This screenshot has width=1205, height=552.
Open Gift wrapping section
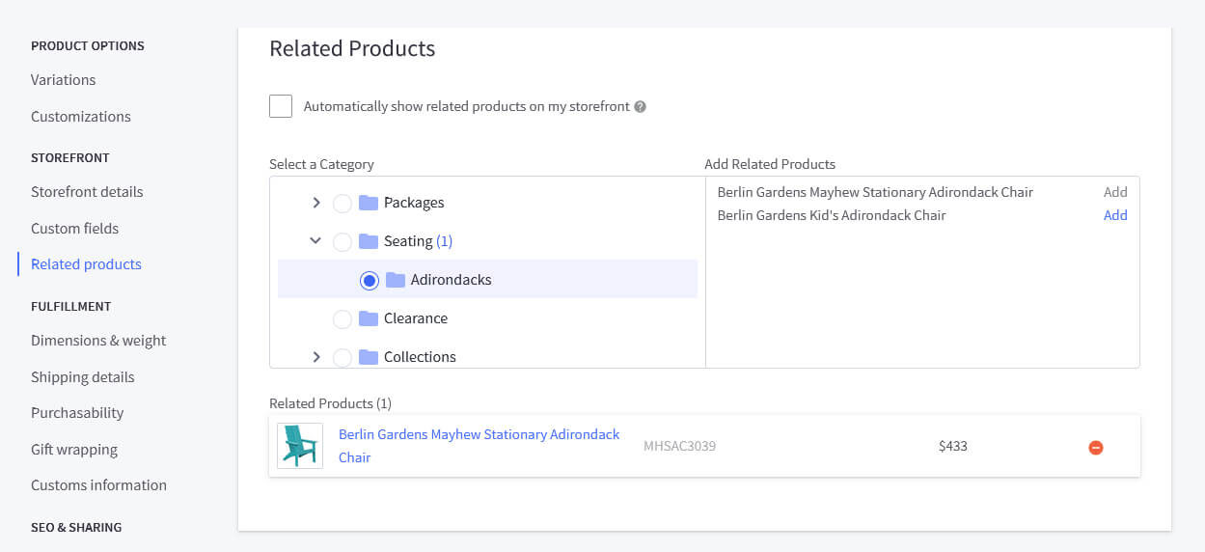pyautogui.click(x=74, y=450)
